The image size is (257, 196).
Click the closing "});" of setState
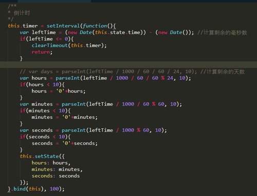24,182
